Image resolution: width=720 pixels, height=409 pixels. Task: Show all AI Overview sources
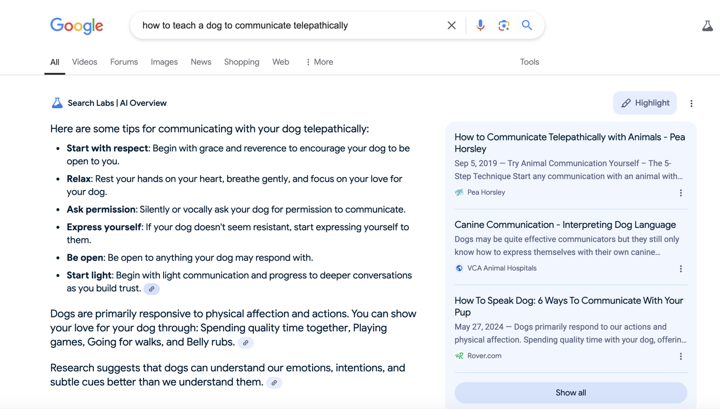(x=570, y=393)
